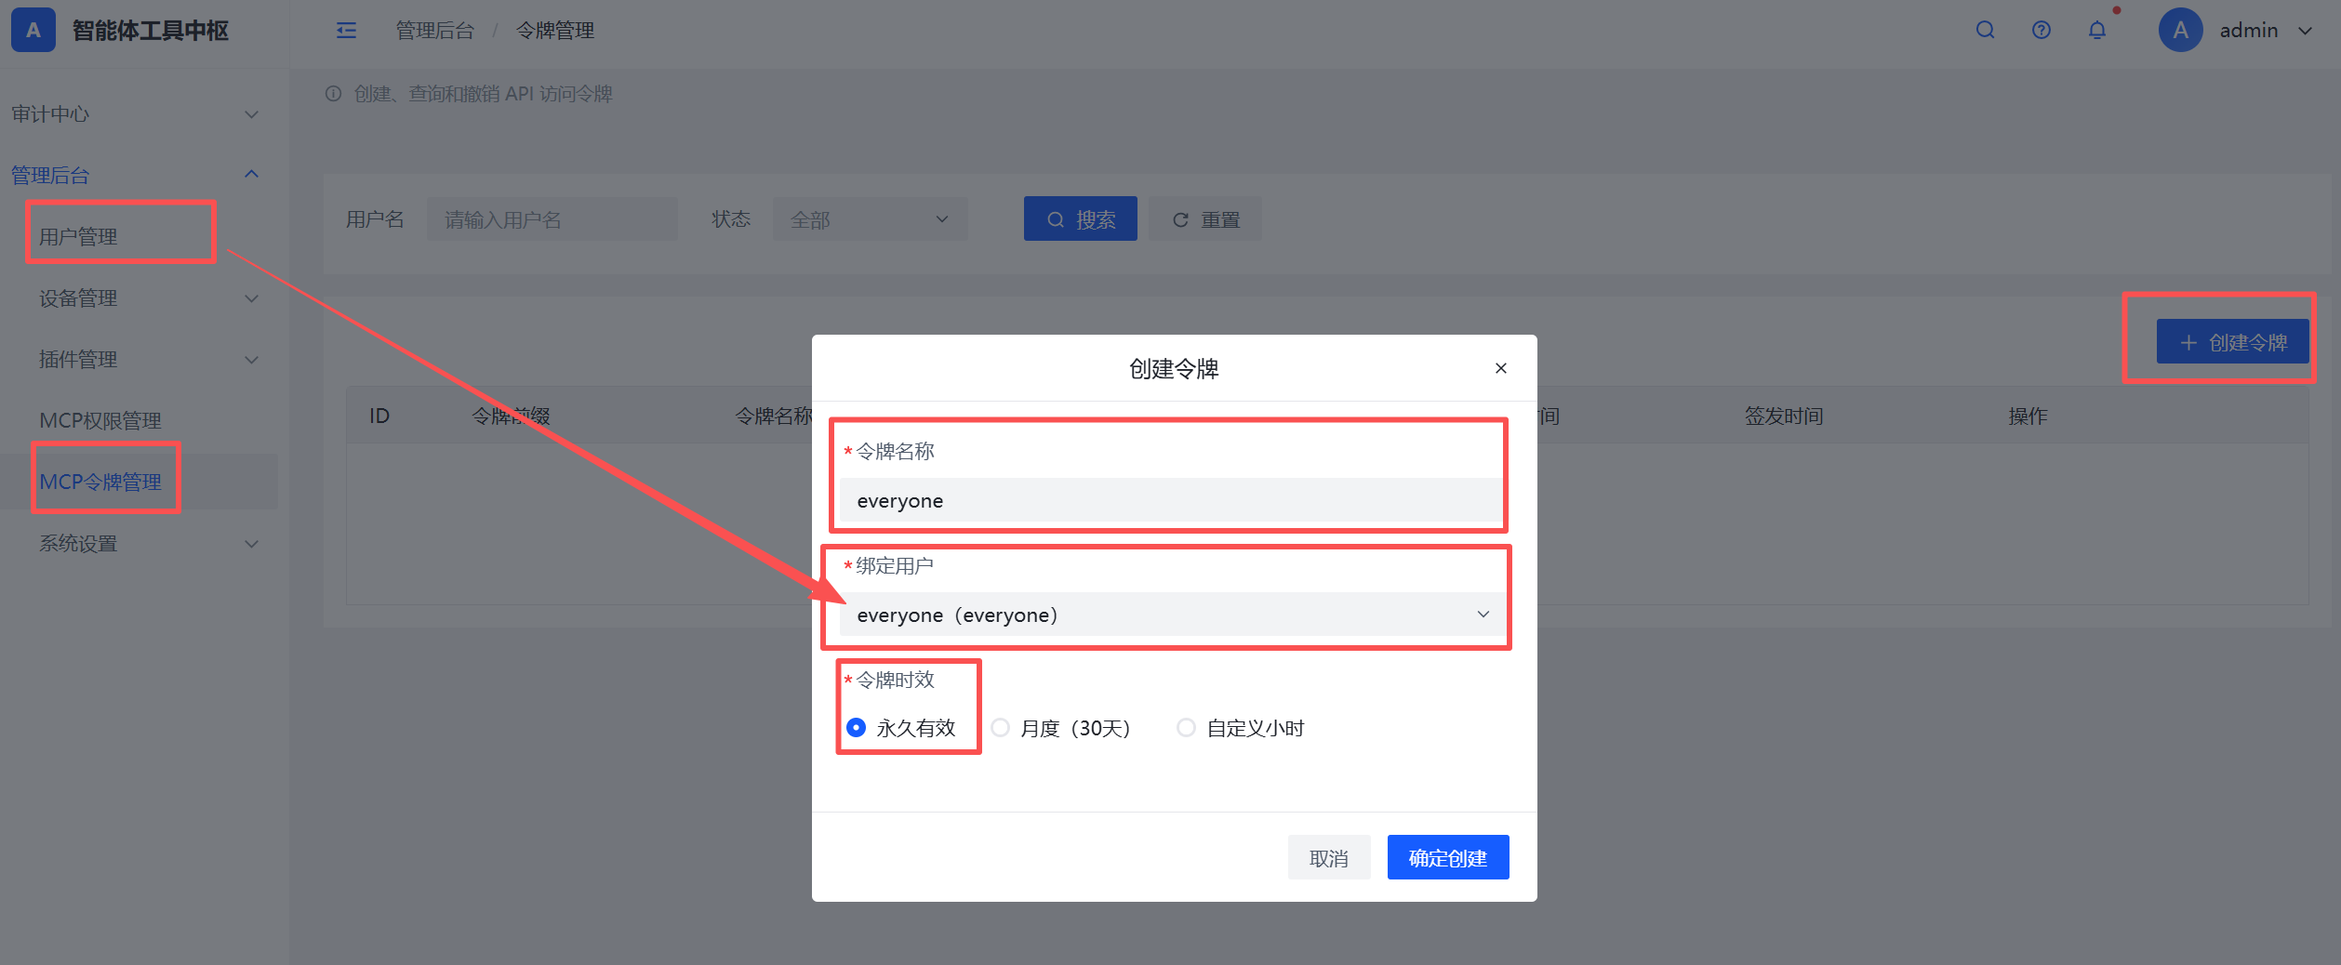Collapse the sidebar menu icon

346,31
